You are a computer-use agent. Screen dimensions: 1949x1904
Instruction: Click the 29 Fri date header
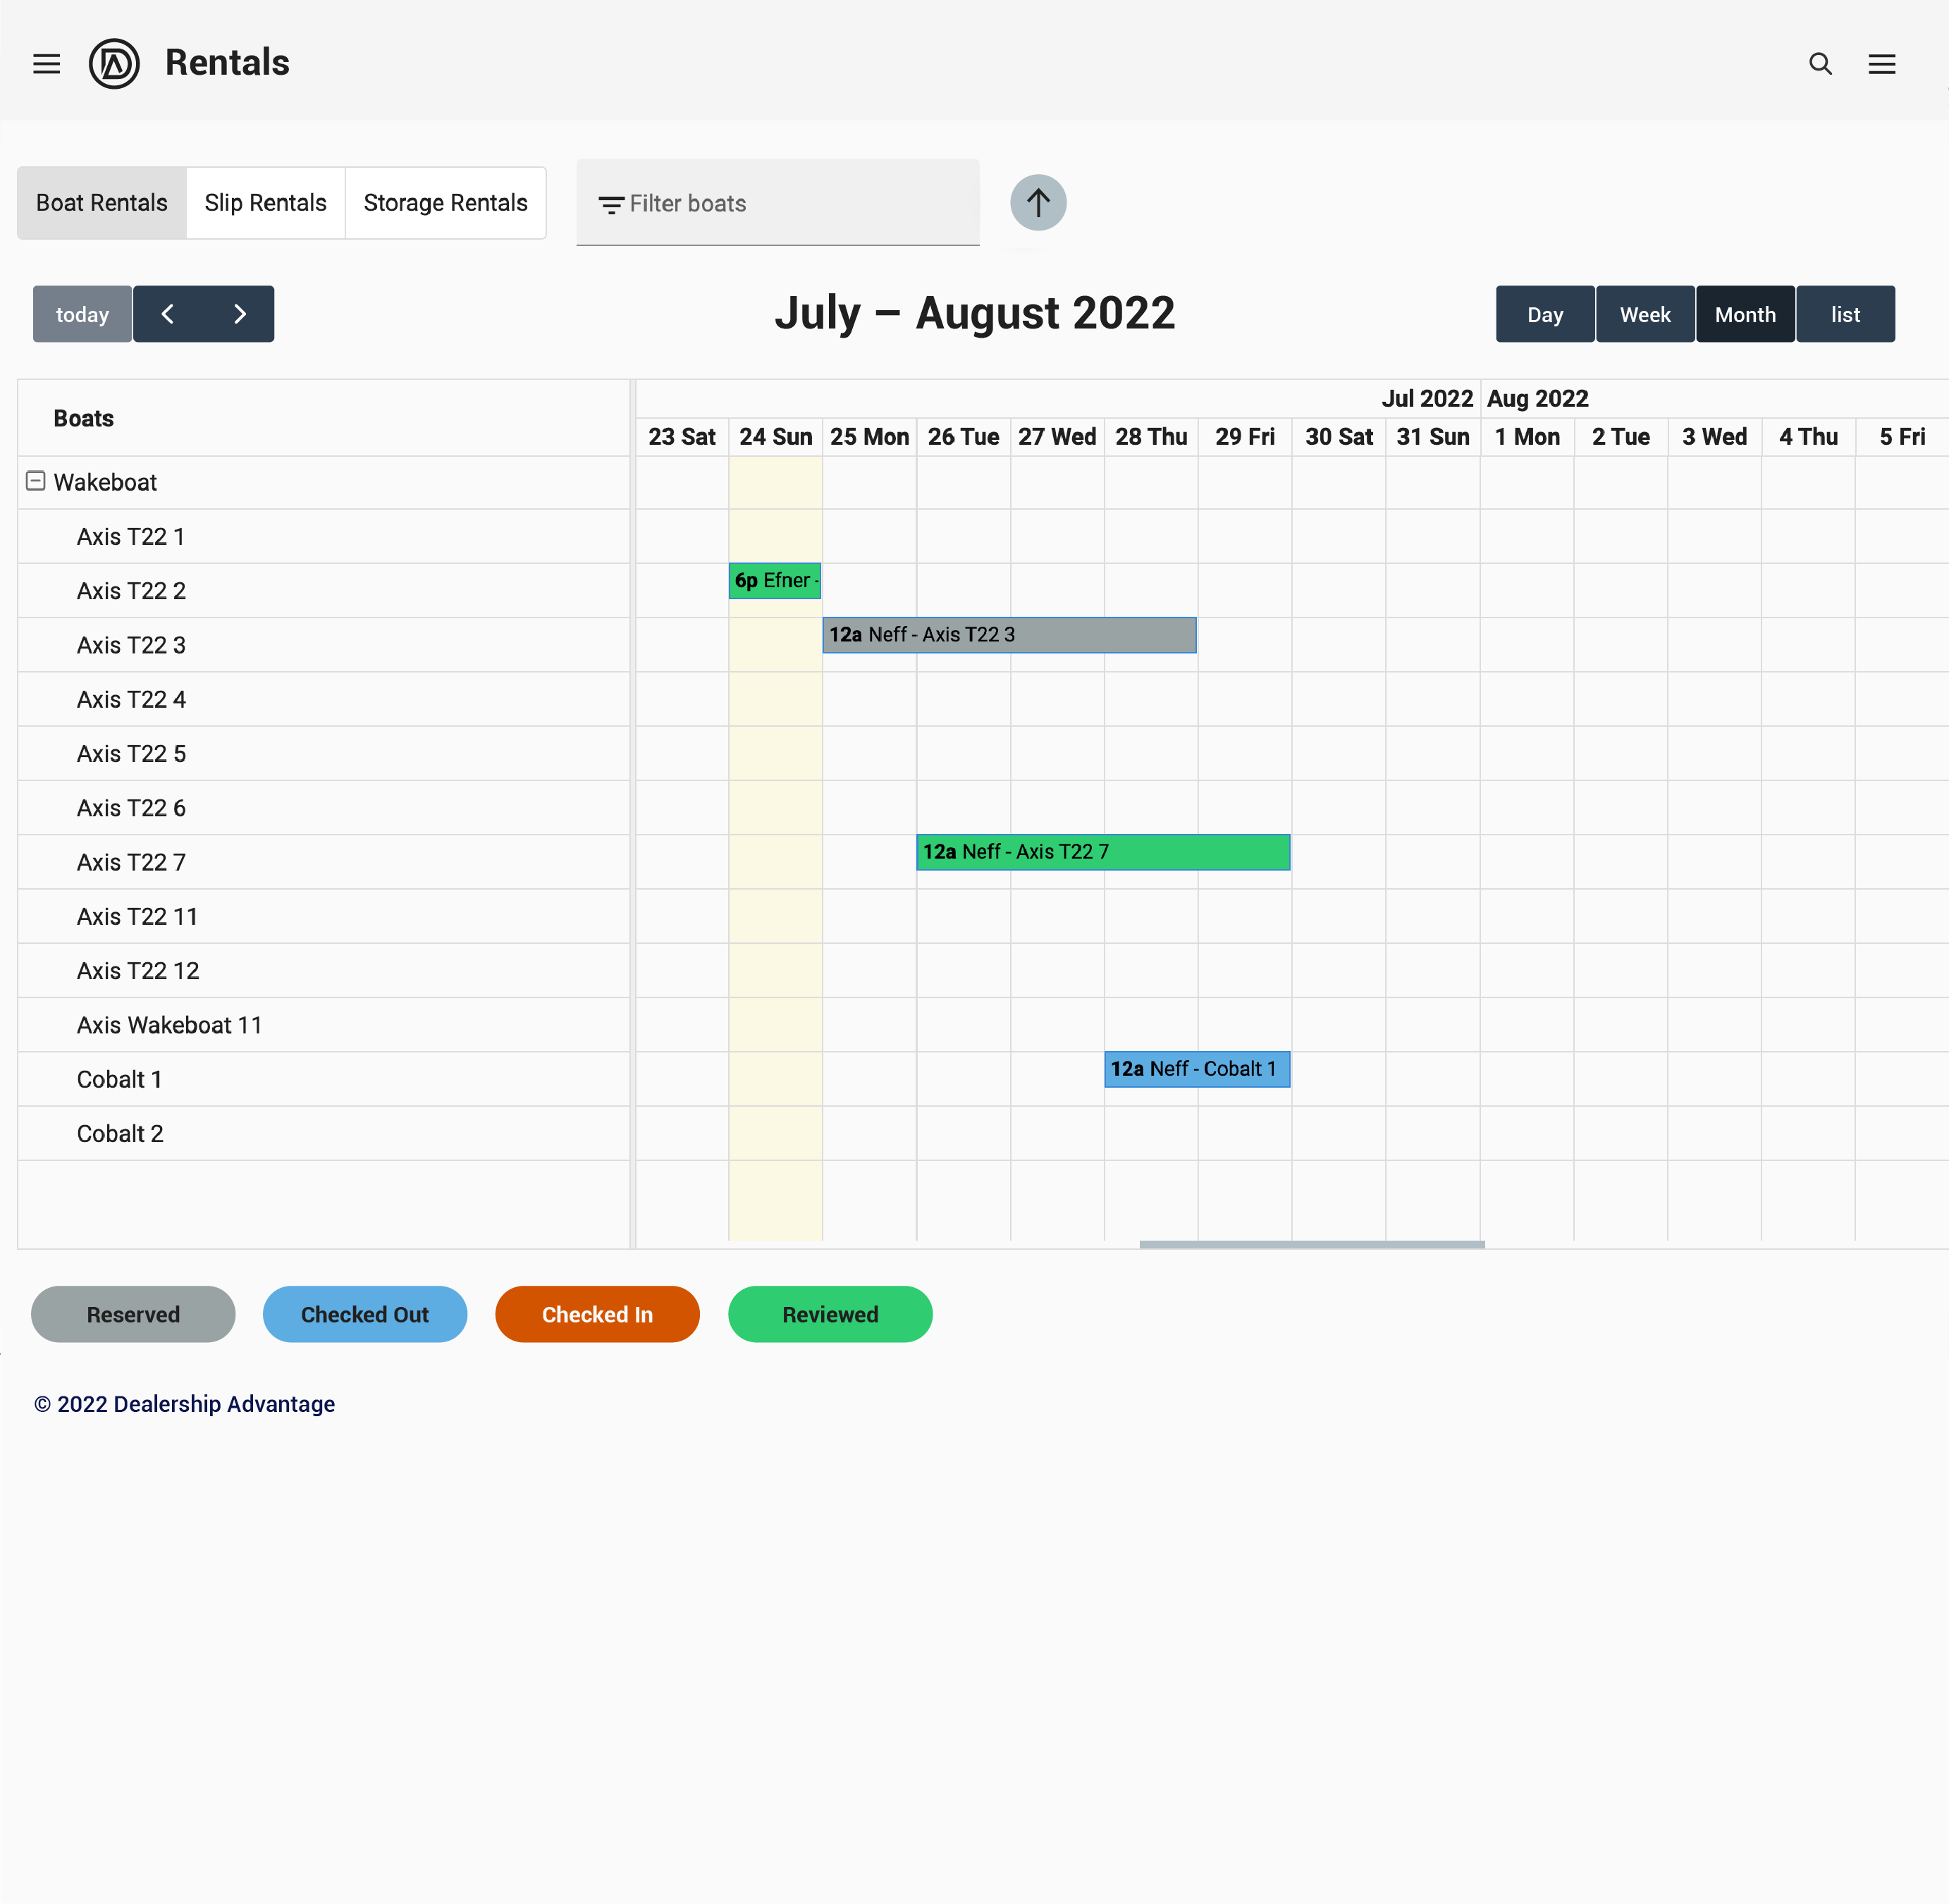pyautogui.click(x=1245, y=437)
